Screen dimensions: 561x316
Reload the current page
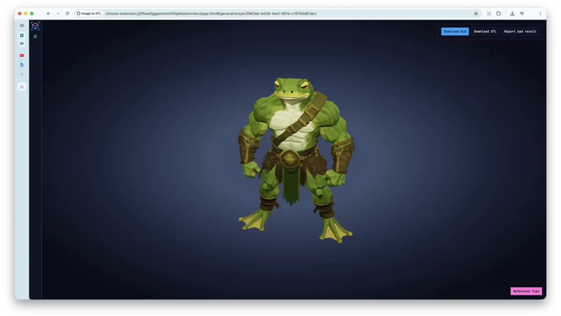[67, 14]
